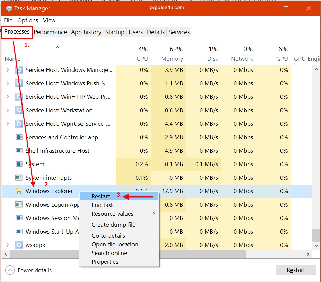Click the Services and Controller app icon
This screenshot has width=321, height=282.
coord(19,137)
